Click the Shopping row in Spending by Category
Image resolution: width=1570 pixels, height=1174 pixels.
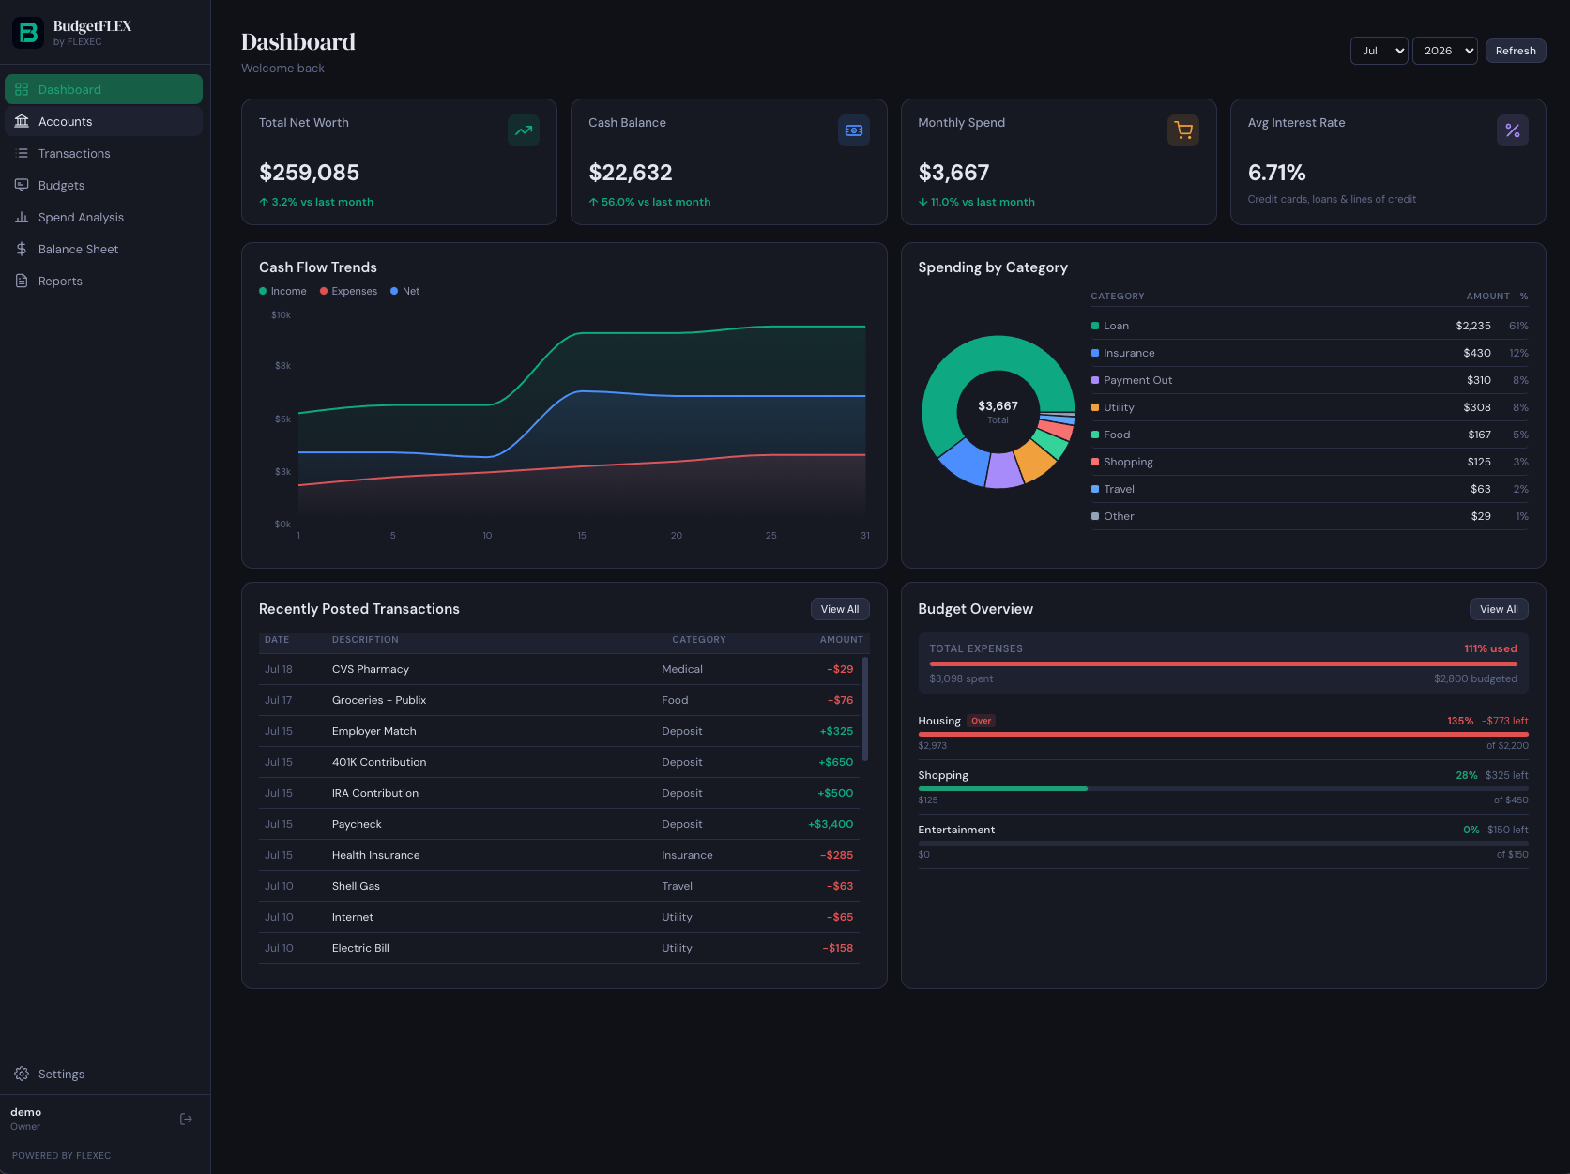pos(1309,462)
